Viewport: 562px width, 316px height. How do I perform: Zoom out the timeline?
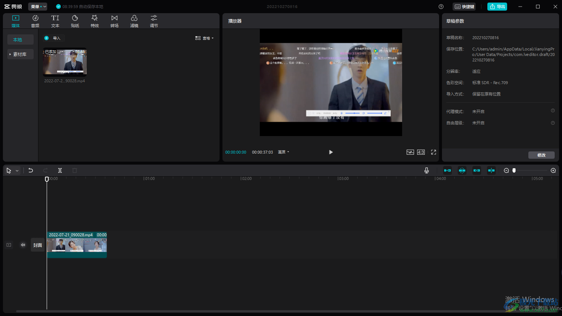[x=506, y=170]
